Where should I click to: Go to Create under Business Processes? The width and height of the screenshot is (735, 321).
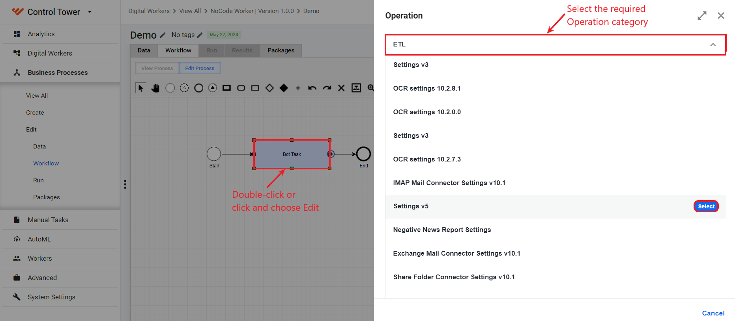tap(35, 112)
